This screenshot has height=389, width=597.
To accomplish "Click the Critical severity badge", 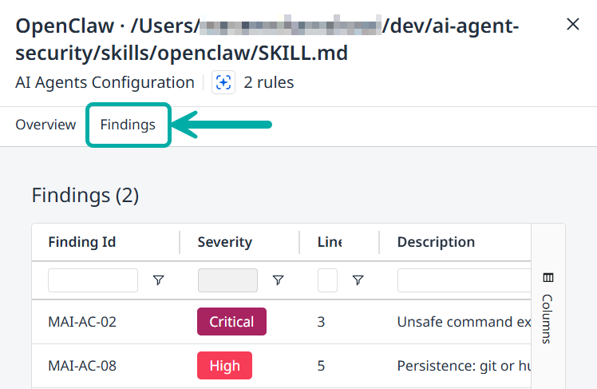I will coord(231,322).
